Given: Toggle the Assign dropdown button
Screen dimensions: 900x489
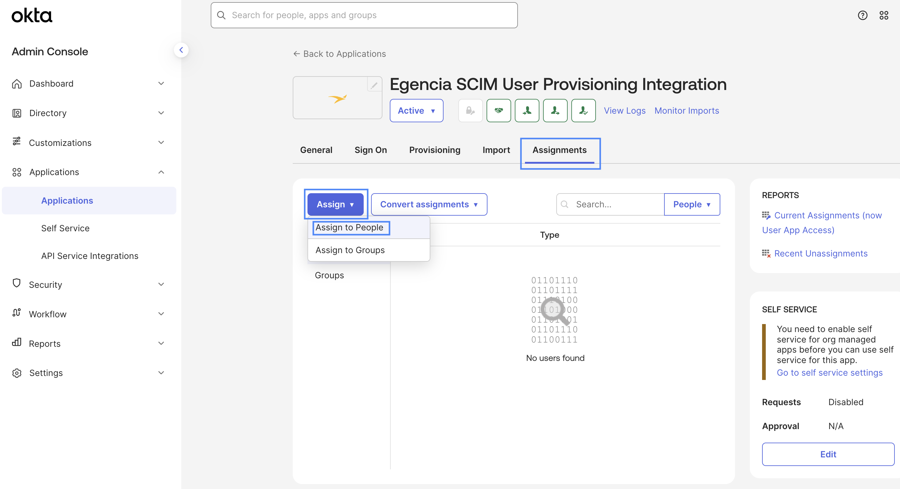Looking at the screenshot, I should (x=335, y=204).
